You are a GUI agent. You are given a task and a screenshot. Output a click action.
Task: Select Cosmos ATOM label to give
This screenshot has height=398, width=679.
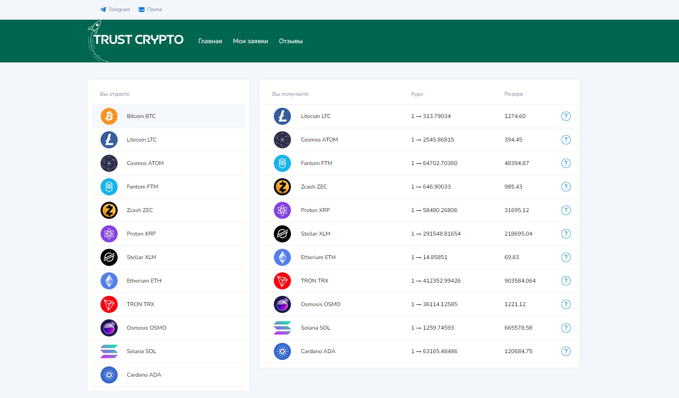145,163
